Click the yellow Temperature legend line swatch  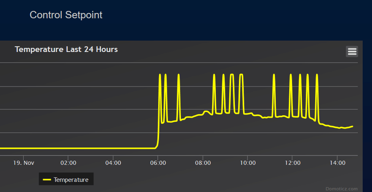pos(47,179)
